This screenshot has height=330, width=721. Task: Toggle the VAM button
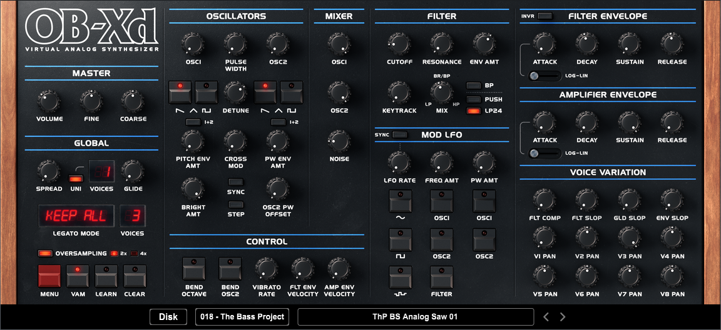(78, 276)
